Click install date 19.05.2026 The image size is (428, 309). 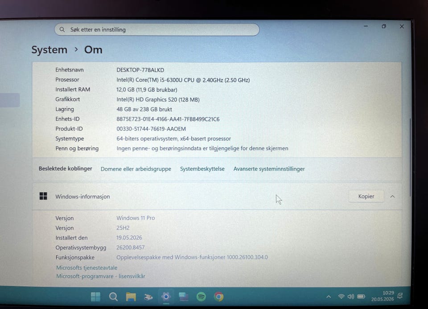tap(129, 238)
